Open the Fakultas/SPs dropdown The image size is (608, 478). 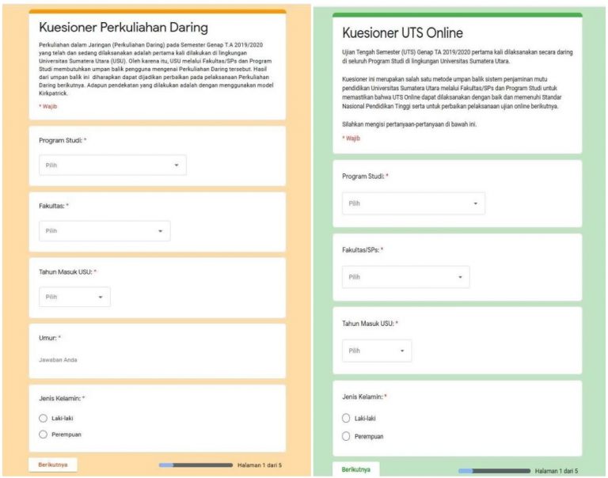coord(405,277)
